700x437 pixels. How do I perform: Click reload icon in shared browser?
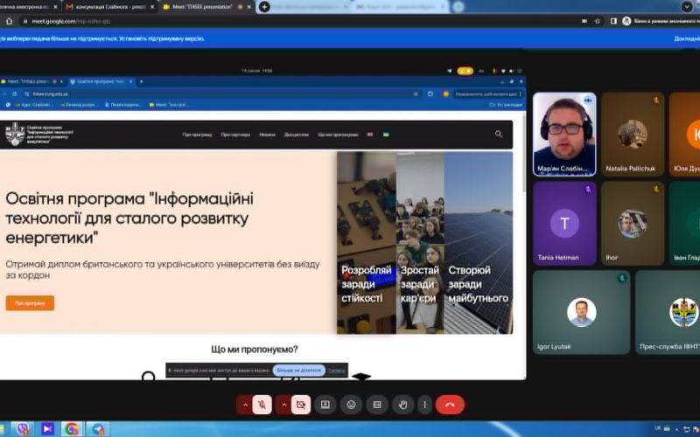15,94
